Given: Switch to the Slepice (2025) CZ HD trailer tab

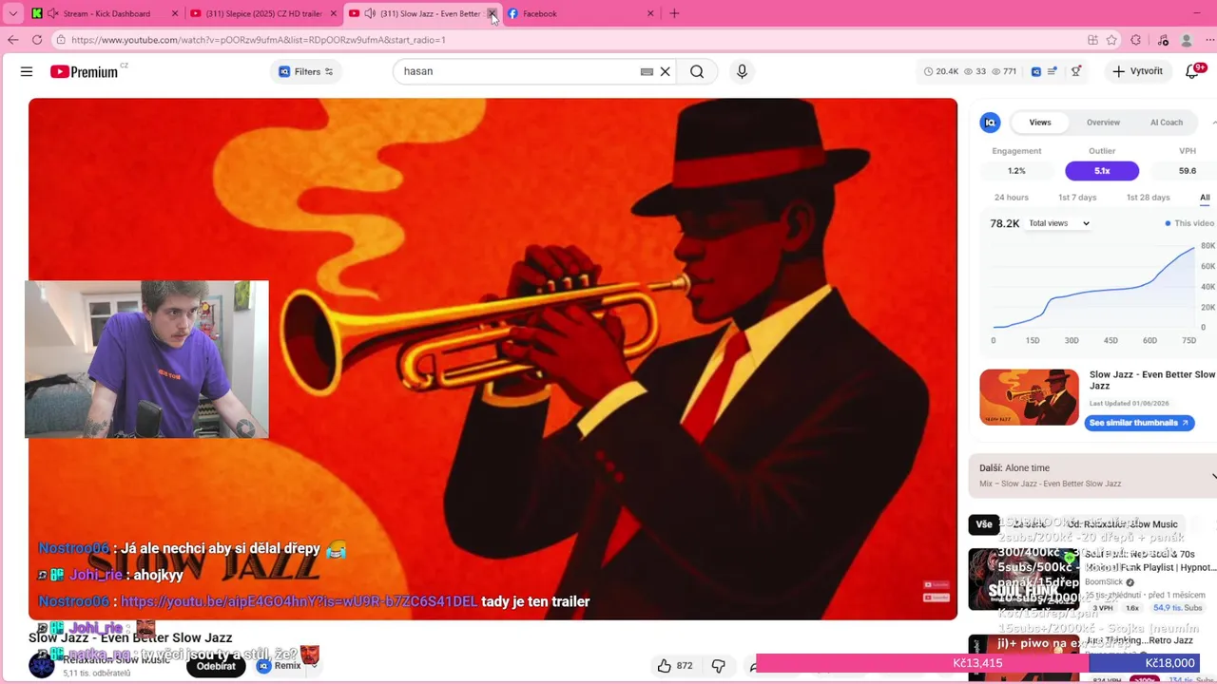Looking at the screenshot, I should point(263,13).
